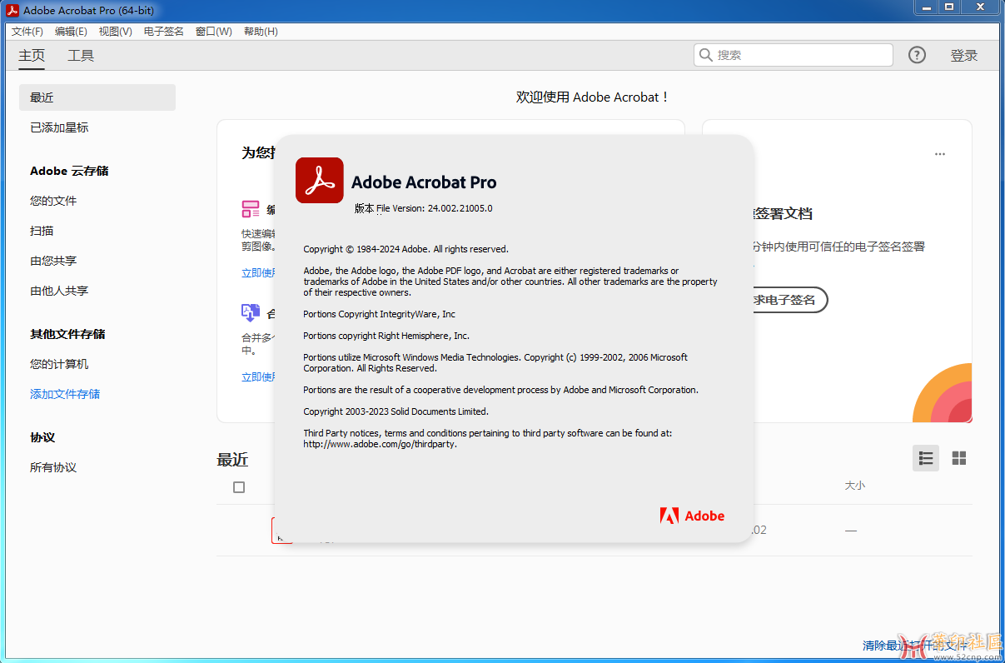Click the 签署文档 card title
The height and width of the screenshot is (663, 1005).
coord(783,214)
